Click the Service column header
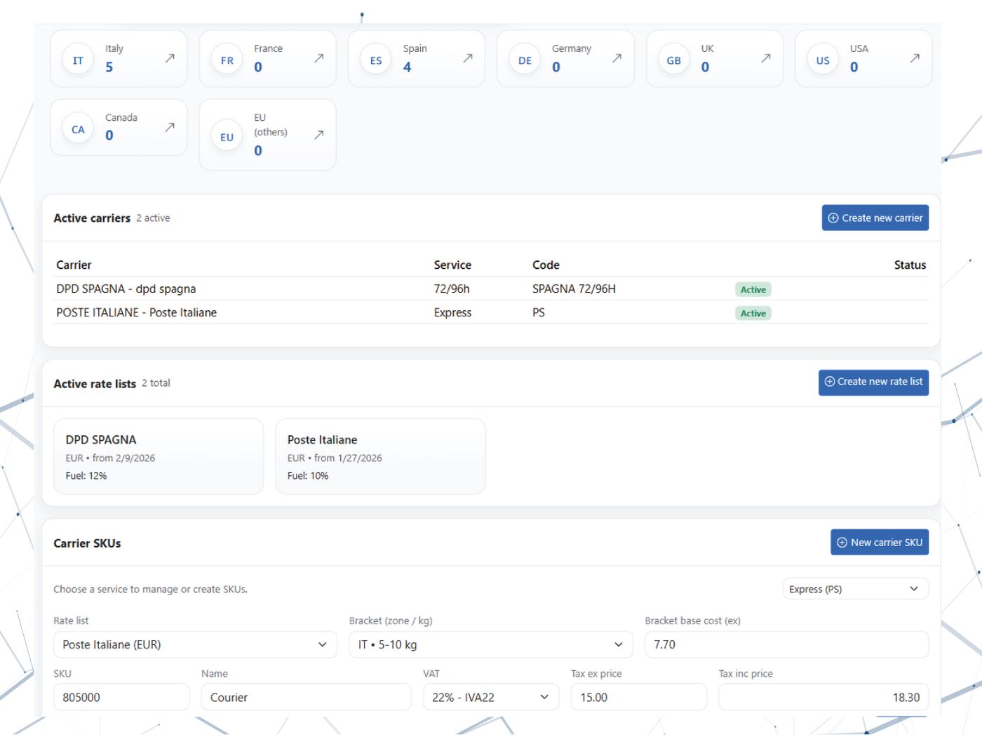Image resolution: width=982 pixels, height=737 pixels. (x=452, y=265)
